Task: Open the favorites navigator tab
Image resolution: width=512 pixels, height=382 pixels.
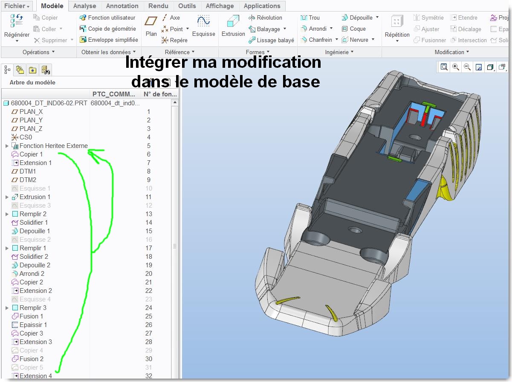Action: (x=32, y=70)
